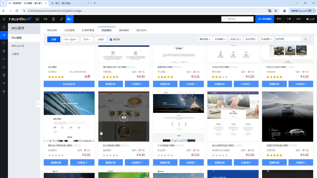Click the magnifier icon beside 搜索模板
The height and width of the screenshot is (178, 317).
306,39
